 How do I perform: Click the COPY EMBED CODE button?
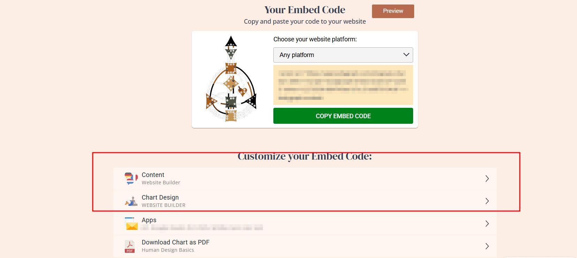tap(343, 116)
